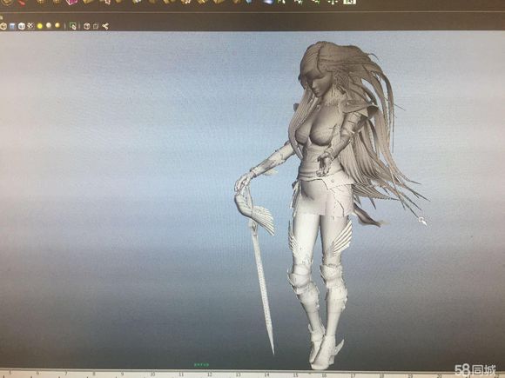
Task: Click the square X-ray joints icon
Action: [x=96, y=26]
